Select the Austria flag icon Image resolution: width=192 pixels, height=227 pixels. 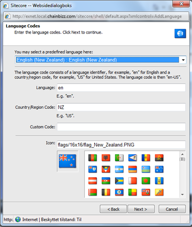pyautogui.click(x=92, y=181)
